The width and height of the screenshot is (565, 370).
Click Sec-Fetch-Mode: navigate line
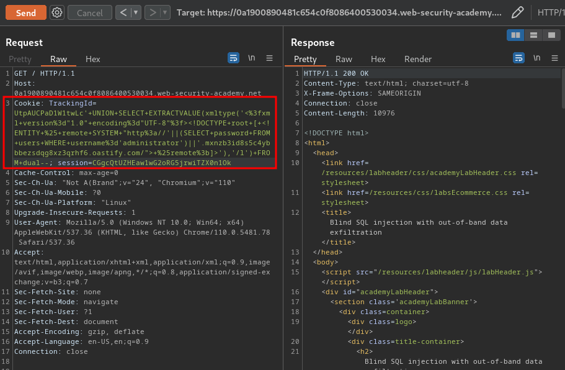[66, 302]
